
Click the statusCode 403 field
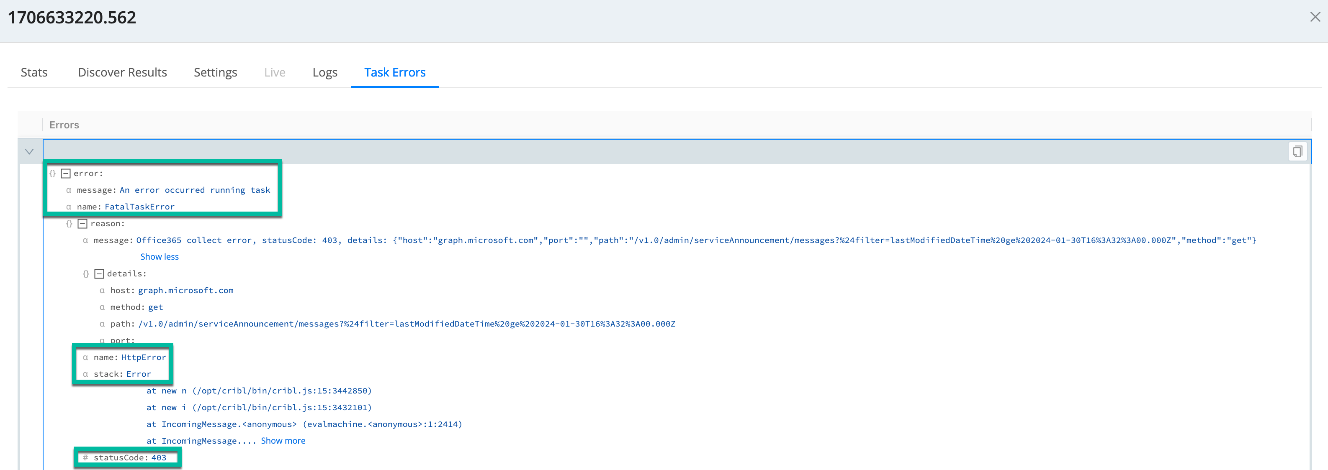129,457
